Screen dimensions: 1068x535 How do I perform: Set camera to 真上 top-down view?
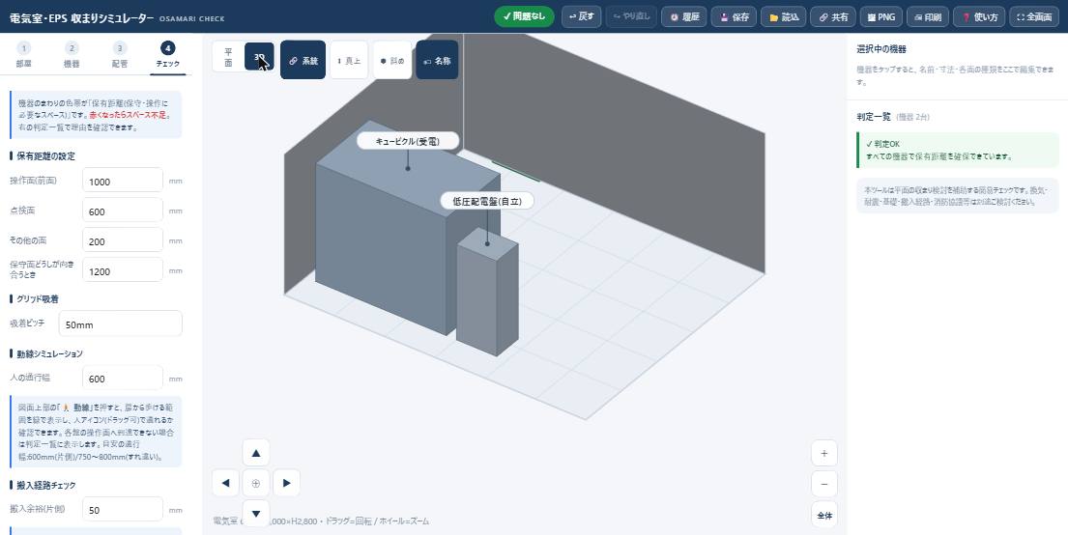pyautogui.click(x=350, y=61)
